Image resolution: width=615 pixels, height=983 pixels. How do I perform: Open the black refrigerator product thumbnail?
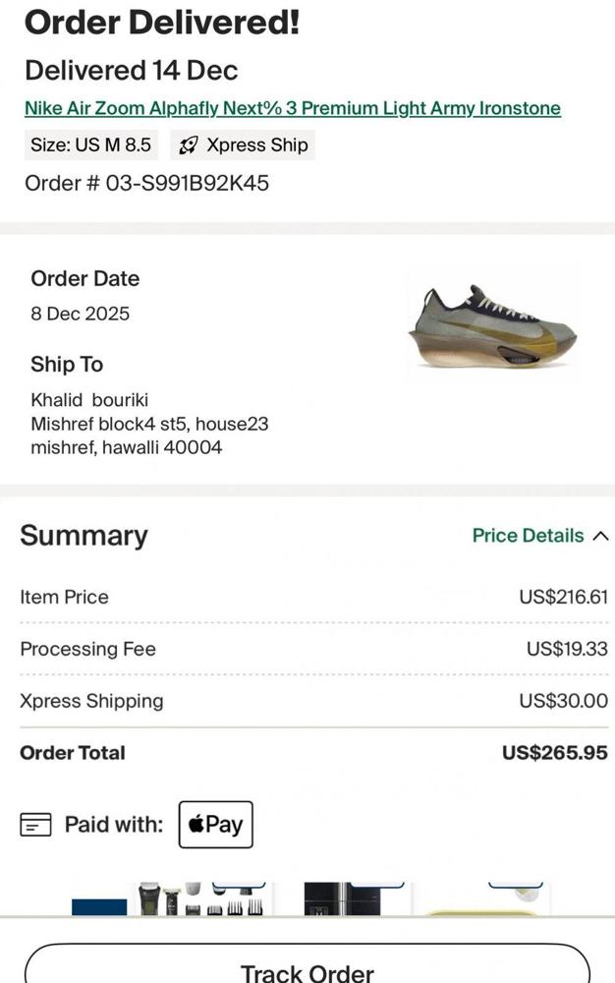coord(342,900)
